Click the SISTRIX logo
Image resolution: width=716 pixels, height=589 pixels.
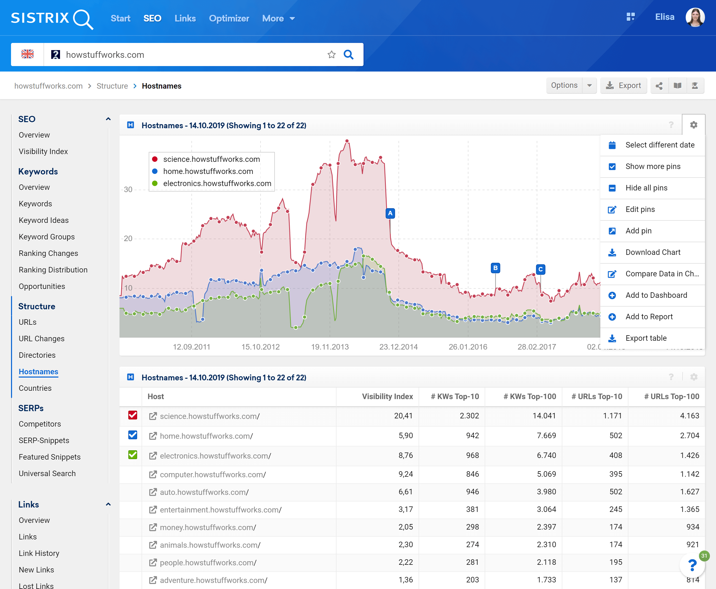(x=52, y=19)
